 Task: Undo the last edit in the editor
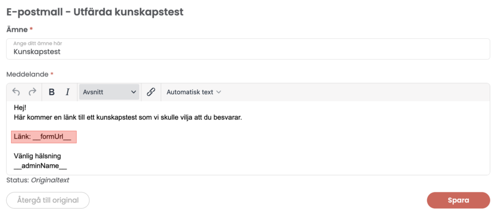pos(17,92)
